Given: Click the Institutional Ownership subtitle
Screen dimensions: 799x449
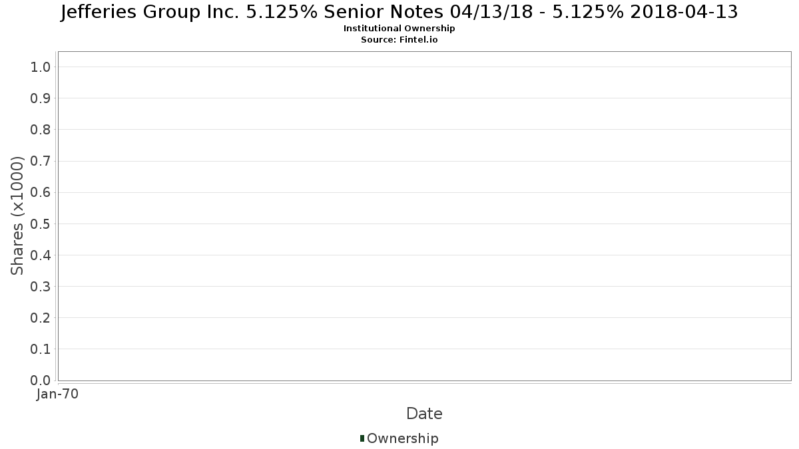Looking at the screenshot, I should [399, 29].
